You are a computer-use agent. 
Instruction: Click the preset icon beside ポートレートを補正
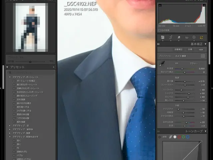[x=14, y=81]
